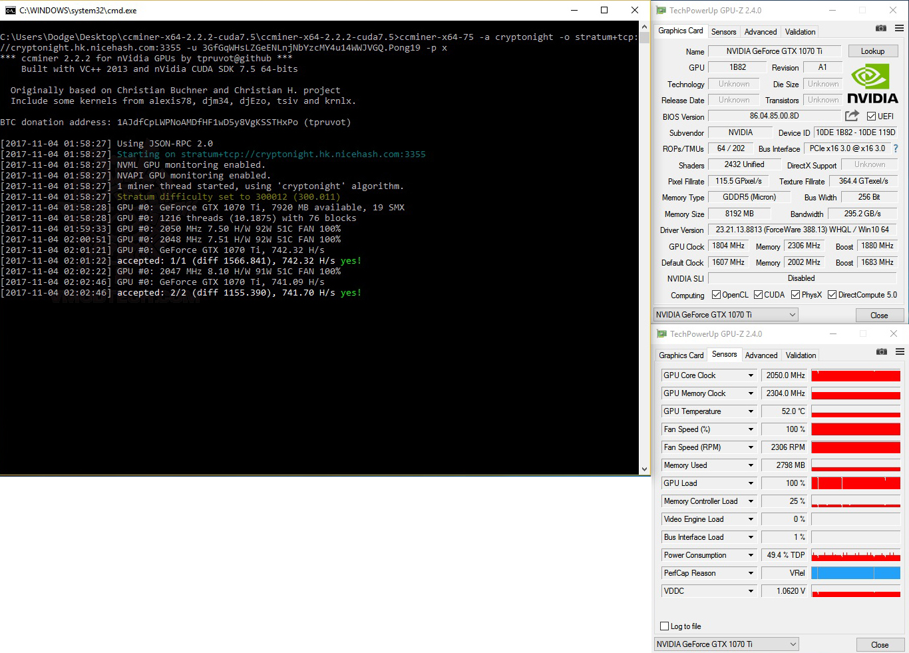The image size is (909, 653).
Task: Click Close in the lower GPU-Z Sensors window
Action: 880,645
